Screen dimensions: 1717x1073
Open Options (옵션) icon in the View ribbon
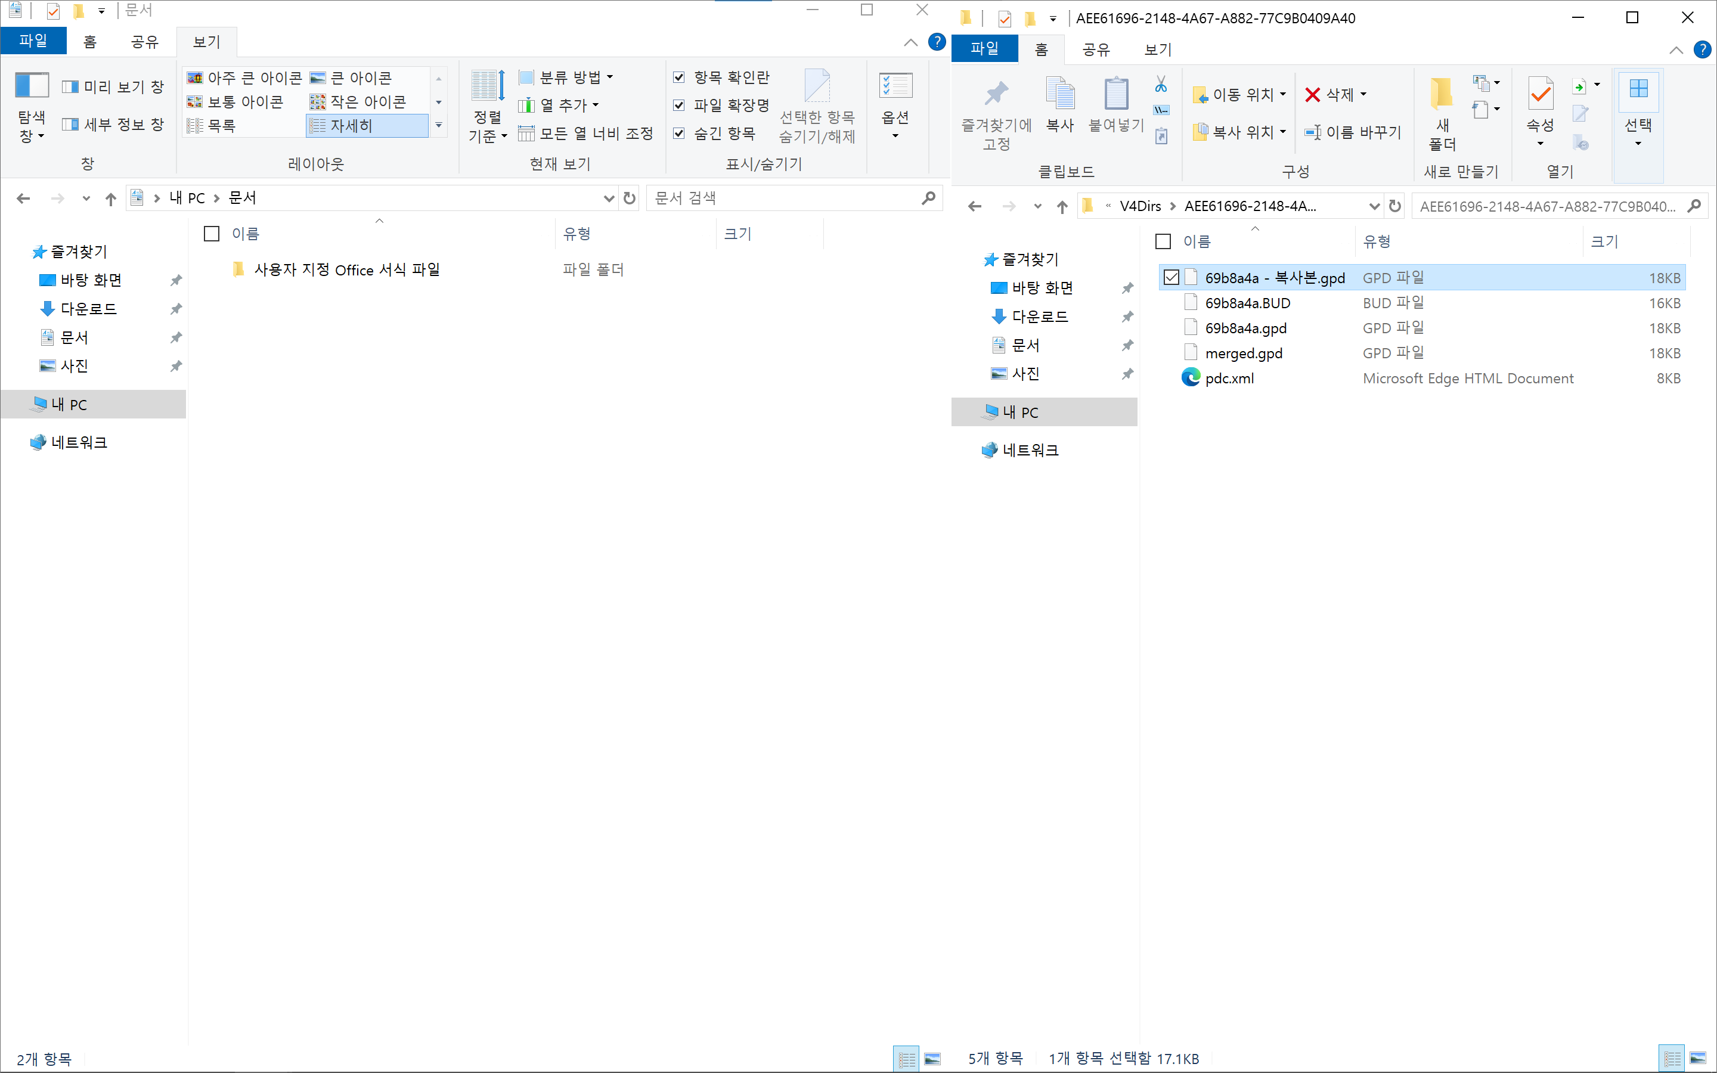pos(895,87)
